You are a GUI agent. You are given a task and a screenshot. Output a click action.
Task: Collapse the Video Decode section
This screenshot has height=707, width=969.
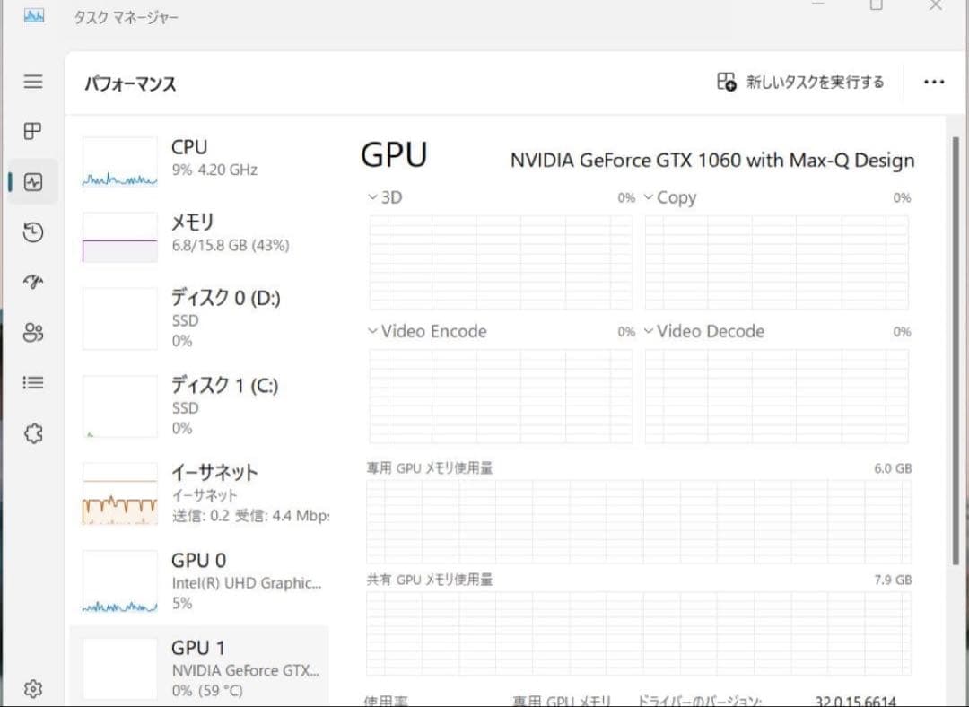(x=648, y=331)
